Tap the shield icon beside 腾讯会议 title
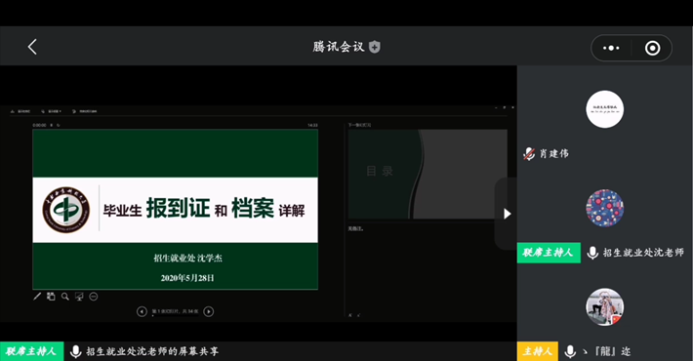Screen dimensions: 693x361 pyautogui.click(x=375, y=47)
